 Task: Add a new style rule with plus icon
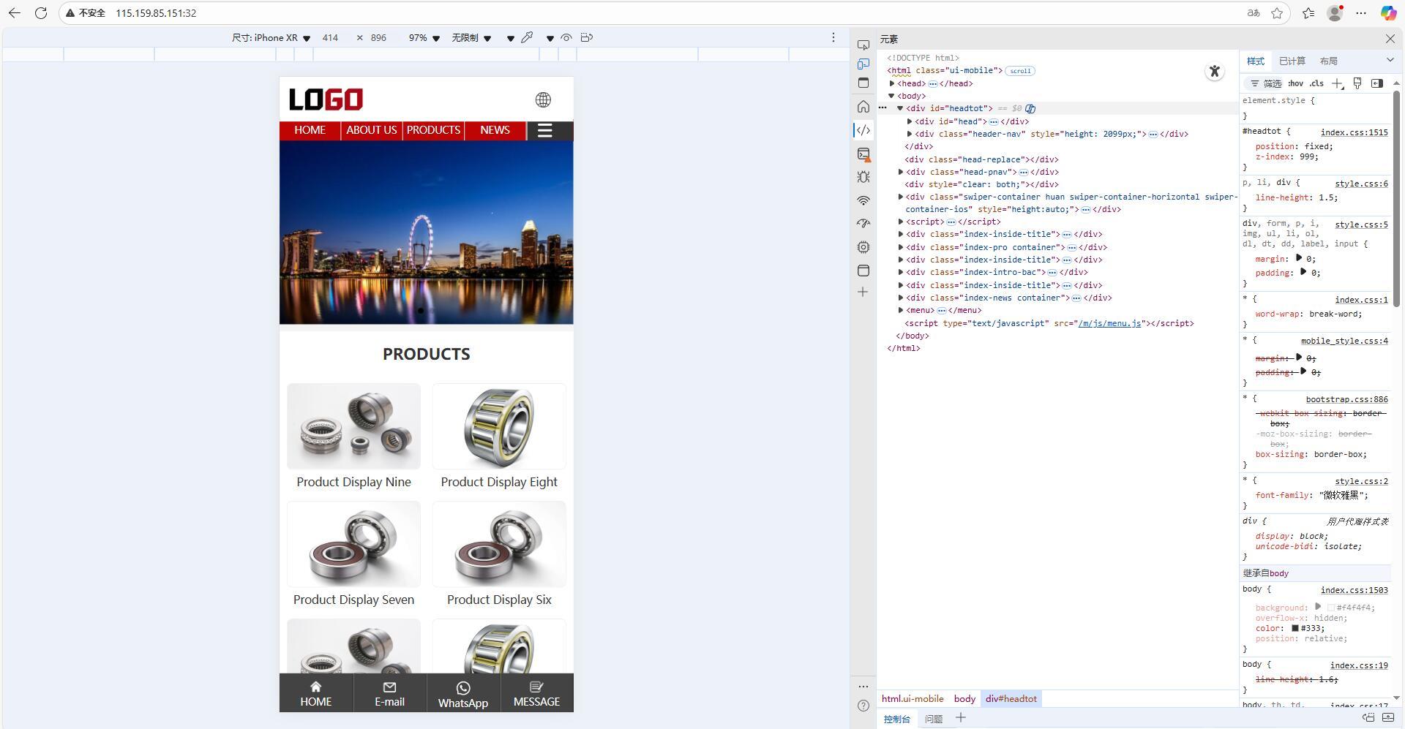click(x=1338, y=83)
